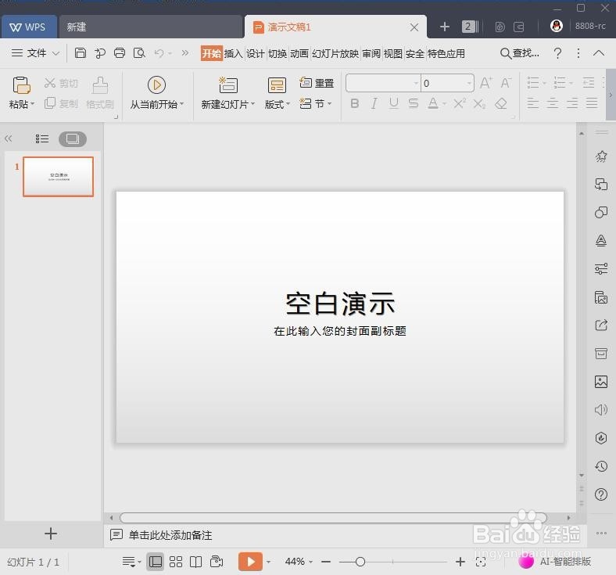616x575 pixels.
Task: Open the history clock icon in sidebar
Action: pyautogui.click(x=601, y=466)
